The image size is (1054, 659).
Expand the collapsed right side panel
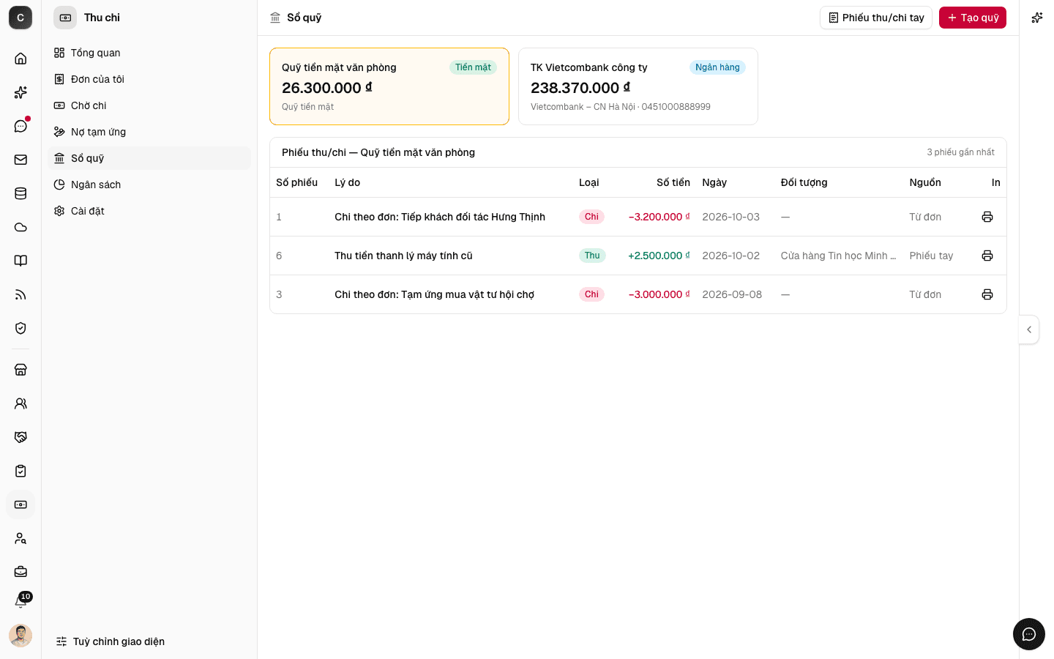tap(1029, 329)
